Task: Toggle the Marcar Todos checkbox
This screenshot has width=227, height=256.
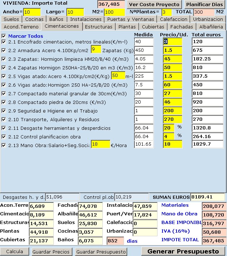Action: tap(4, 36)
